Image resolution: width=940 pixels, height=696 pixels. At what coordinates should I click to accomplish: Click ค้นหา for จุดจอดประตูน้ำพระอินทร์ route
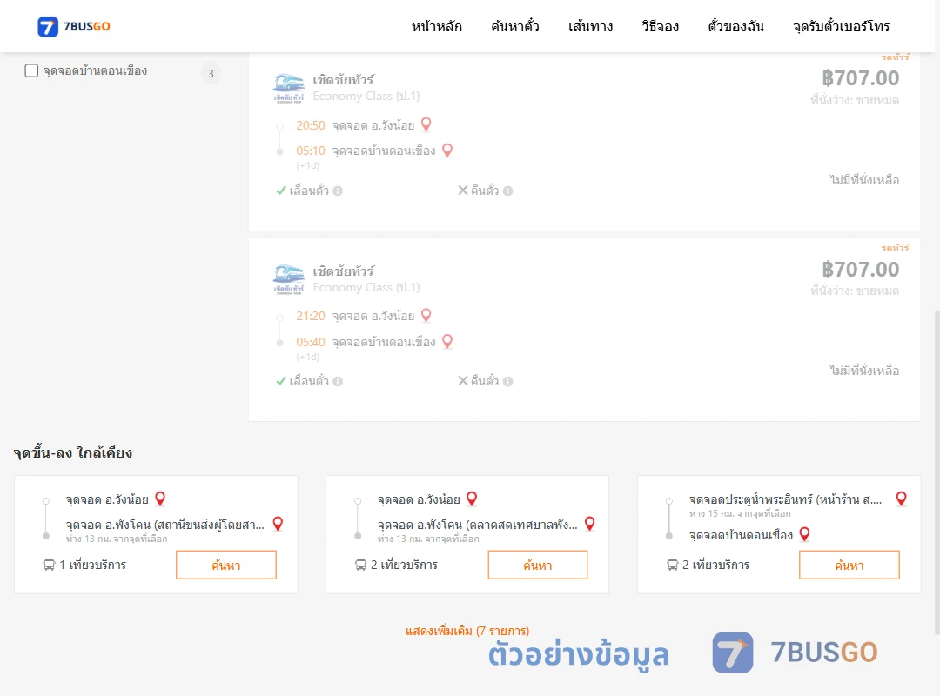849,565
